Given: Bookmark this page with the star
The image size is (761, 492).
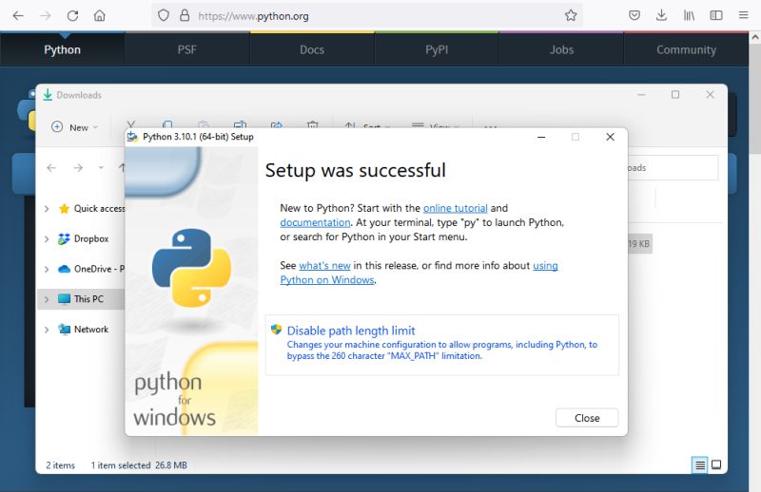Looking at the screenshot, I should click(571, 15).
